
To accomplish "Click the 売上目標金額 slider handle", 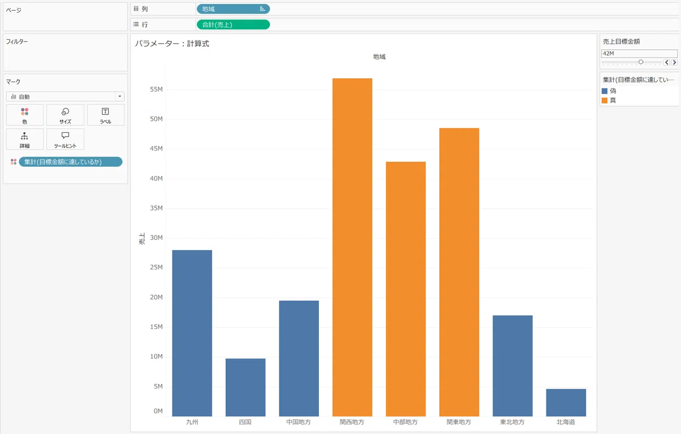I will tap(641, 62).
